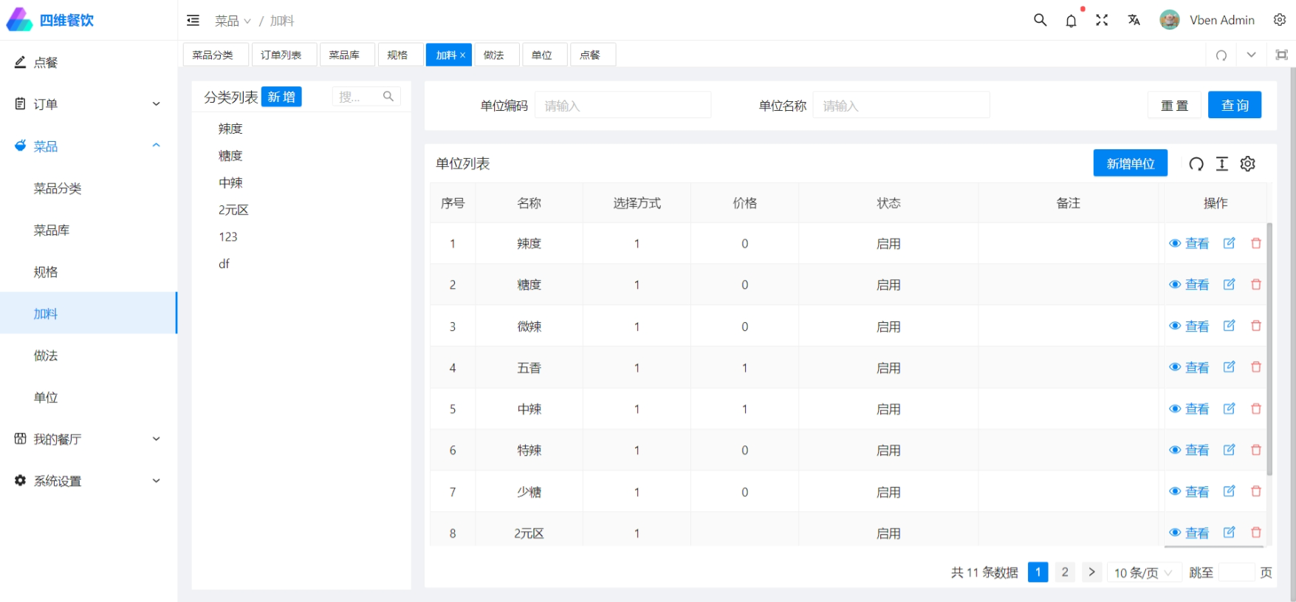Viewport: 1296px width, 602px height.
Task: Open the 10 条/页 page size dropdown
Action: [x=1144, y=572]
